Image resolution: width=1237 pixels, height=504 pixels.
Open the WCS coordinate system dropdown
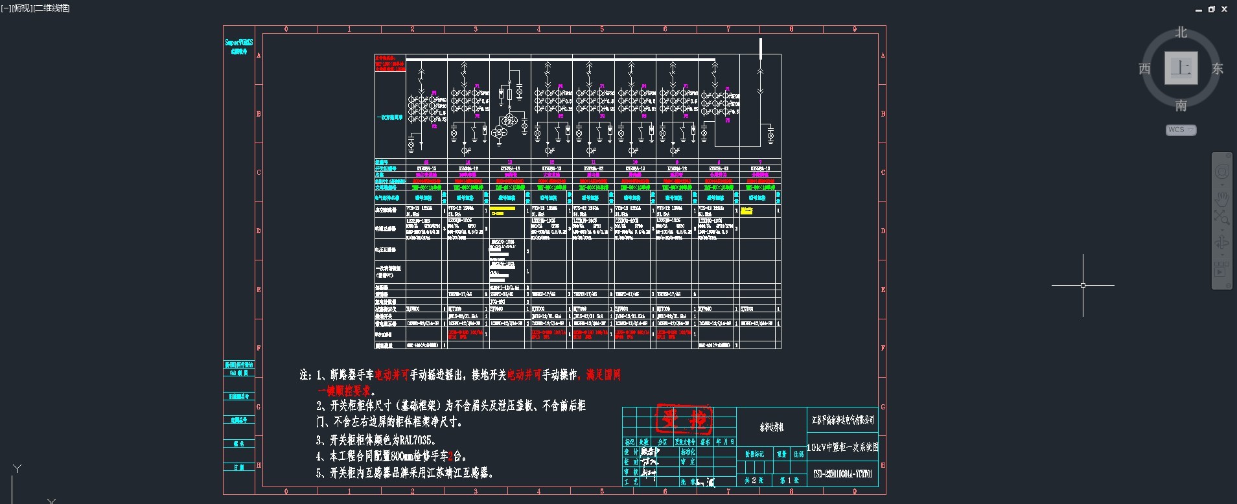coord(1181,130)
